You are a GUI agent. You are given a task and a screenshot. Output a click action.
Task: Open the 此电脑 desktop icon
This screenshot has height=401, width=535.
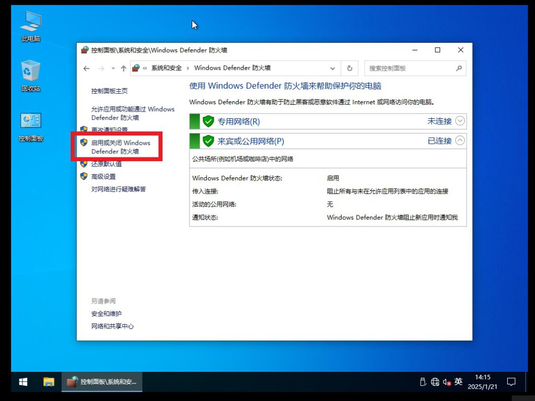pyautogui.click(x=31, y=26)
